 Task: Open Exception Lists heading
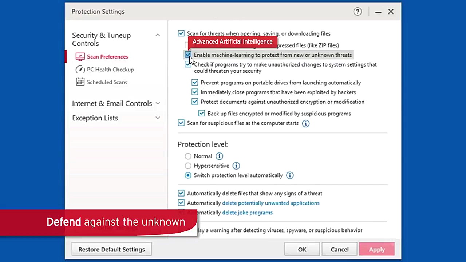tap(95, 118)
